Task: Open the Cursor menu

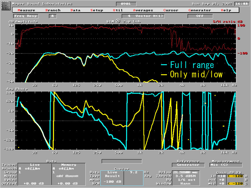Action: pyautogui.click(x=171, y=10)
